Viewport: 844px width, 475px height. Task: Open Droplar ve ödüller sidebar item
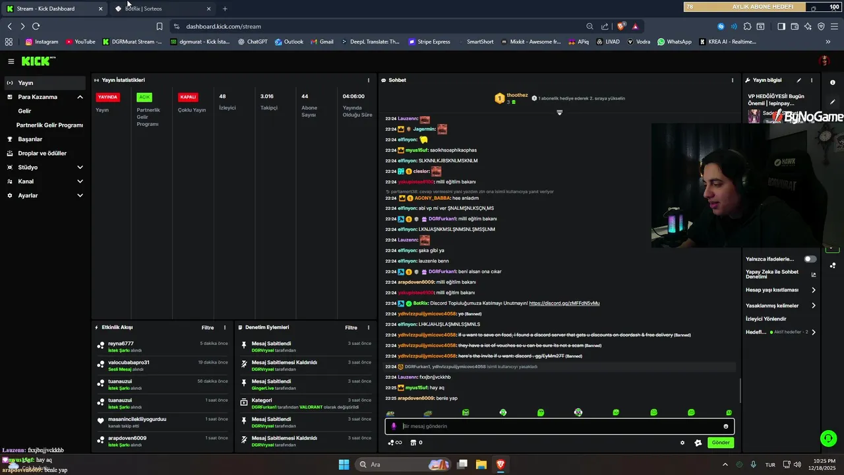click(x=43, y=153)
